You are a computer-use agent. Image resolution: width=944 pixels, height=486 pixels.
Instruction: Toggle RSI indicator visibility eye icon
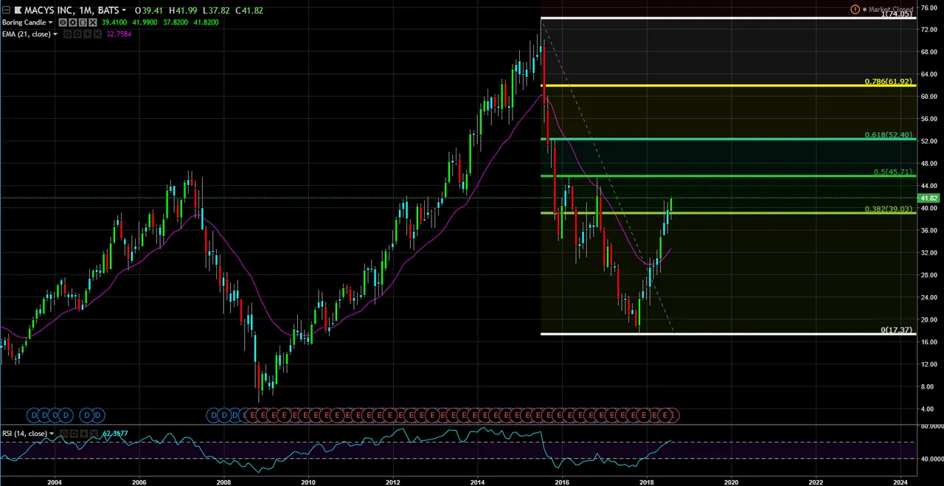tap(63, 434)
